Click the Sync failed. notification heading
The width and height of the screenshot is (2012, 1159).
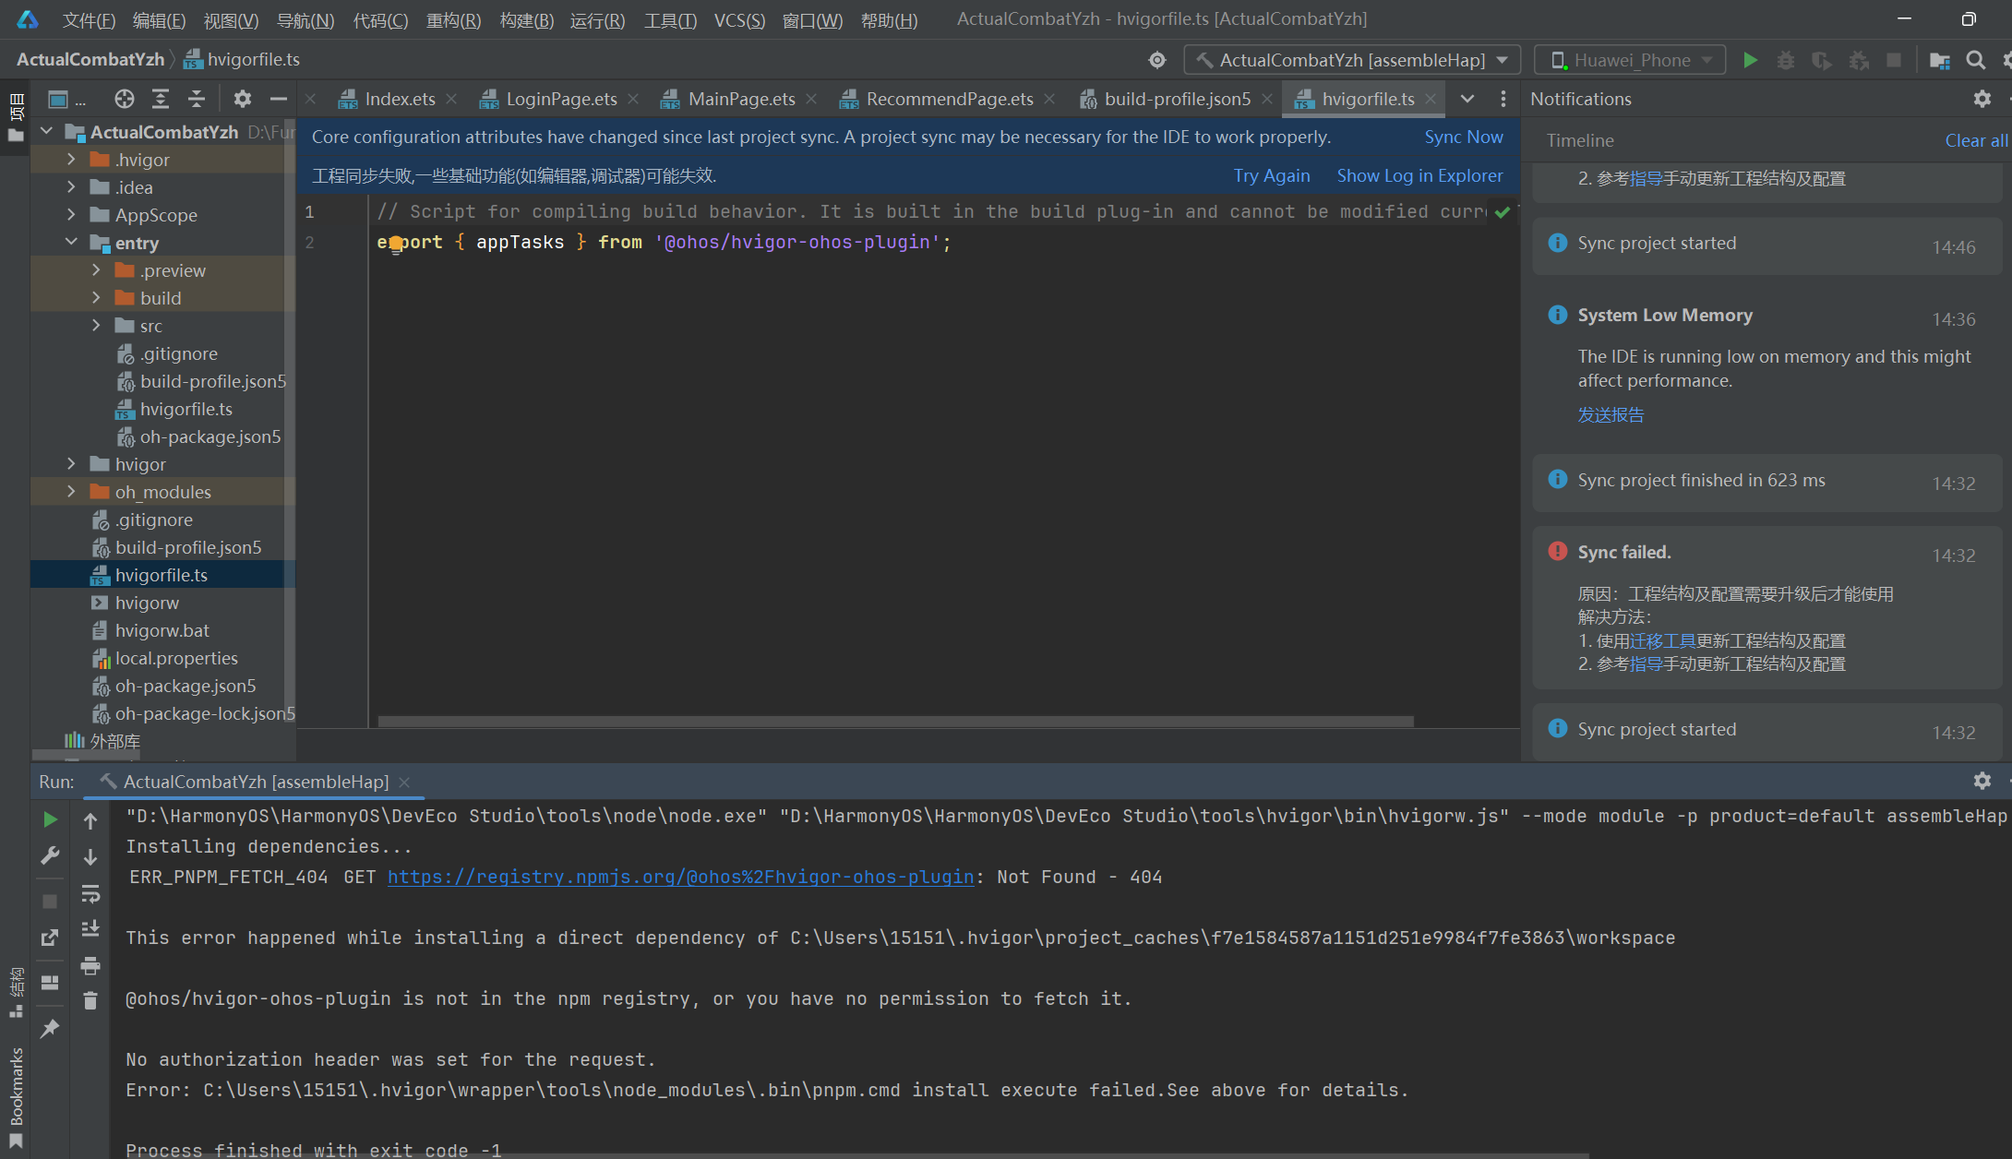click(x=1623, y=552)
